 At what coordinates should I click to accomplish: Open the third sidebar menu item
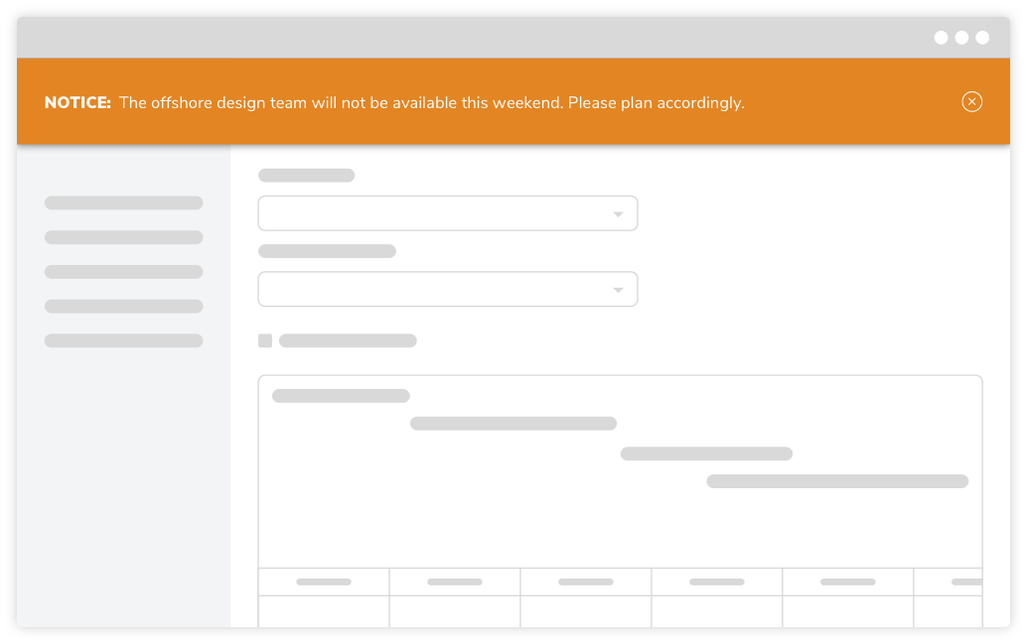[124, 272]
